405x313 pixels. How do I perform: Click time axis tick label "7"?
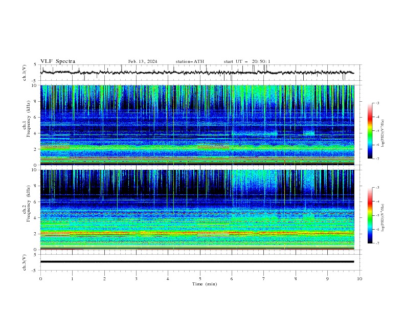click(x=264, y=279)
